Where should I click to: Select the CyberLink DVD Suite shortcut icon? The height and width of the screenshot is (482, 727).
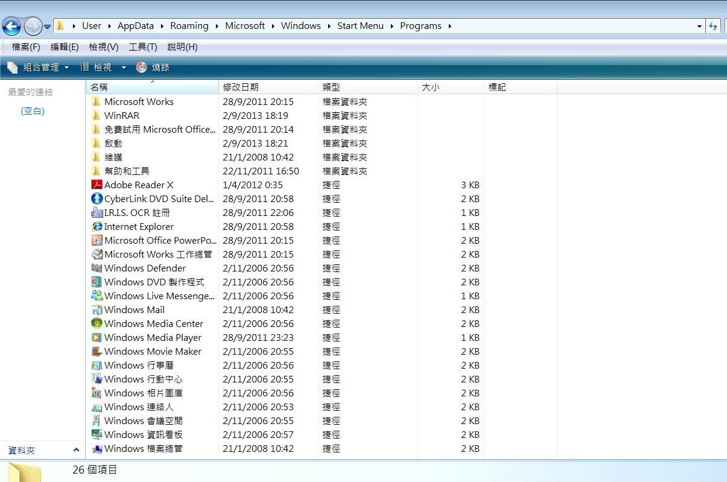coord(97,198)
